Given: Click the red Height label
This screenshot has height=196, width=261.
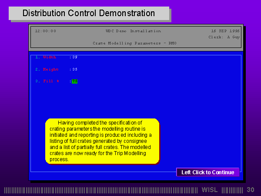Looking at the screenshot, I should coord(50,70).
